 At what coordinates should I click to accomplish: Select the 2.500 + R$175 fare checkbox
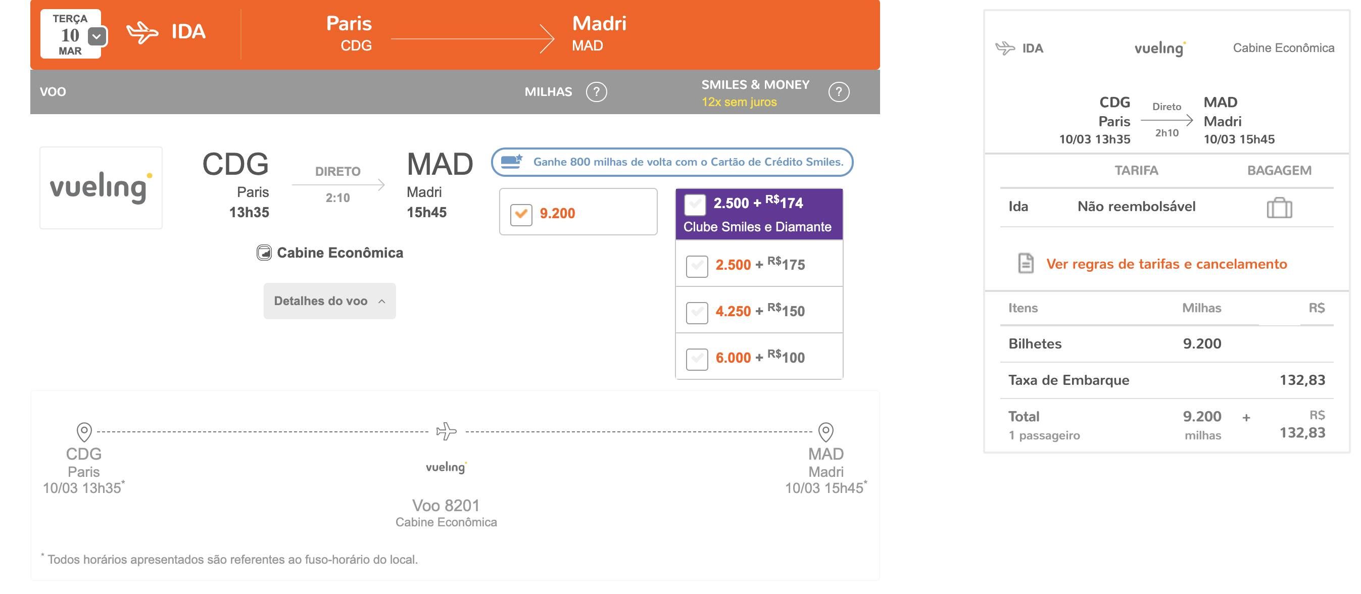696,266
